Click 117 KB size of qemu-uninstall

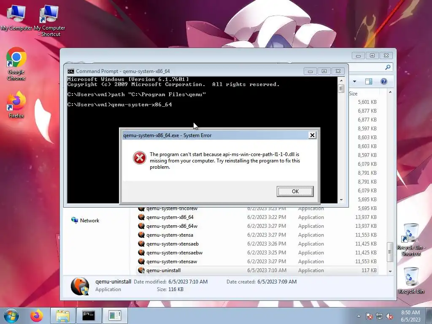click(x=369, y=270)
